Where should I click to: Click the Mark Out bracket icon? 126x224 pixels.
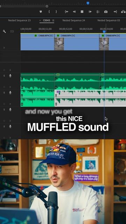click(56, 12)
